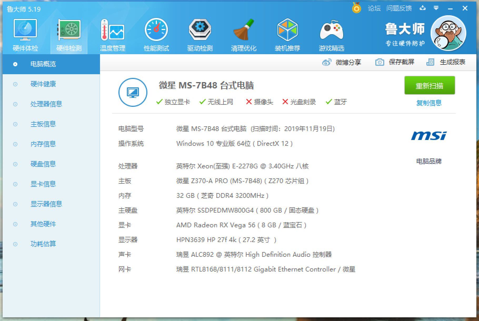Click the 蓝牙 check indicator
Viewport: 479px width, 321px height.
coord(336,102)
